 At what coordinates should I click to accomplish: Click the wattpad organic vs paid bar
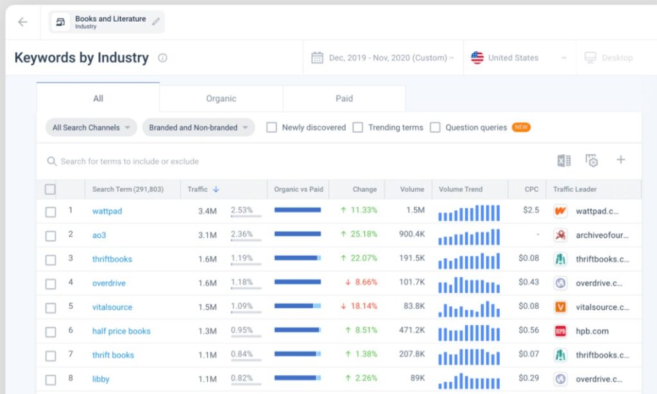298,210
